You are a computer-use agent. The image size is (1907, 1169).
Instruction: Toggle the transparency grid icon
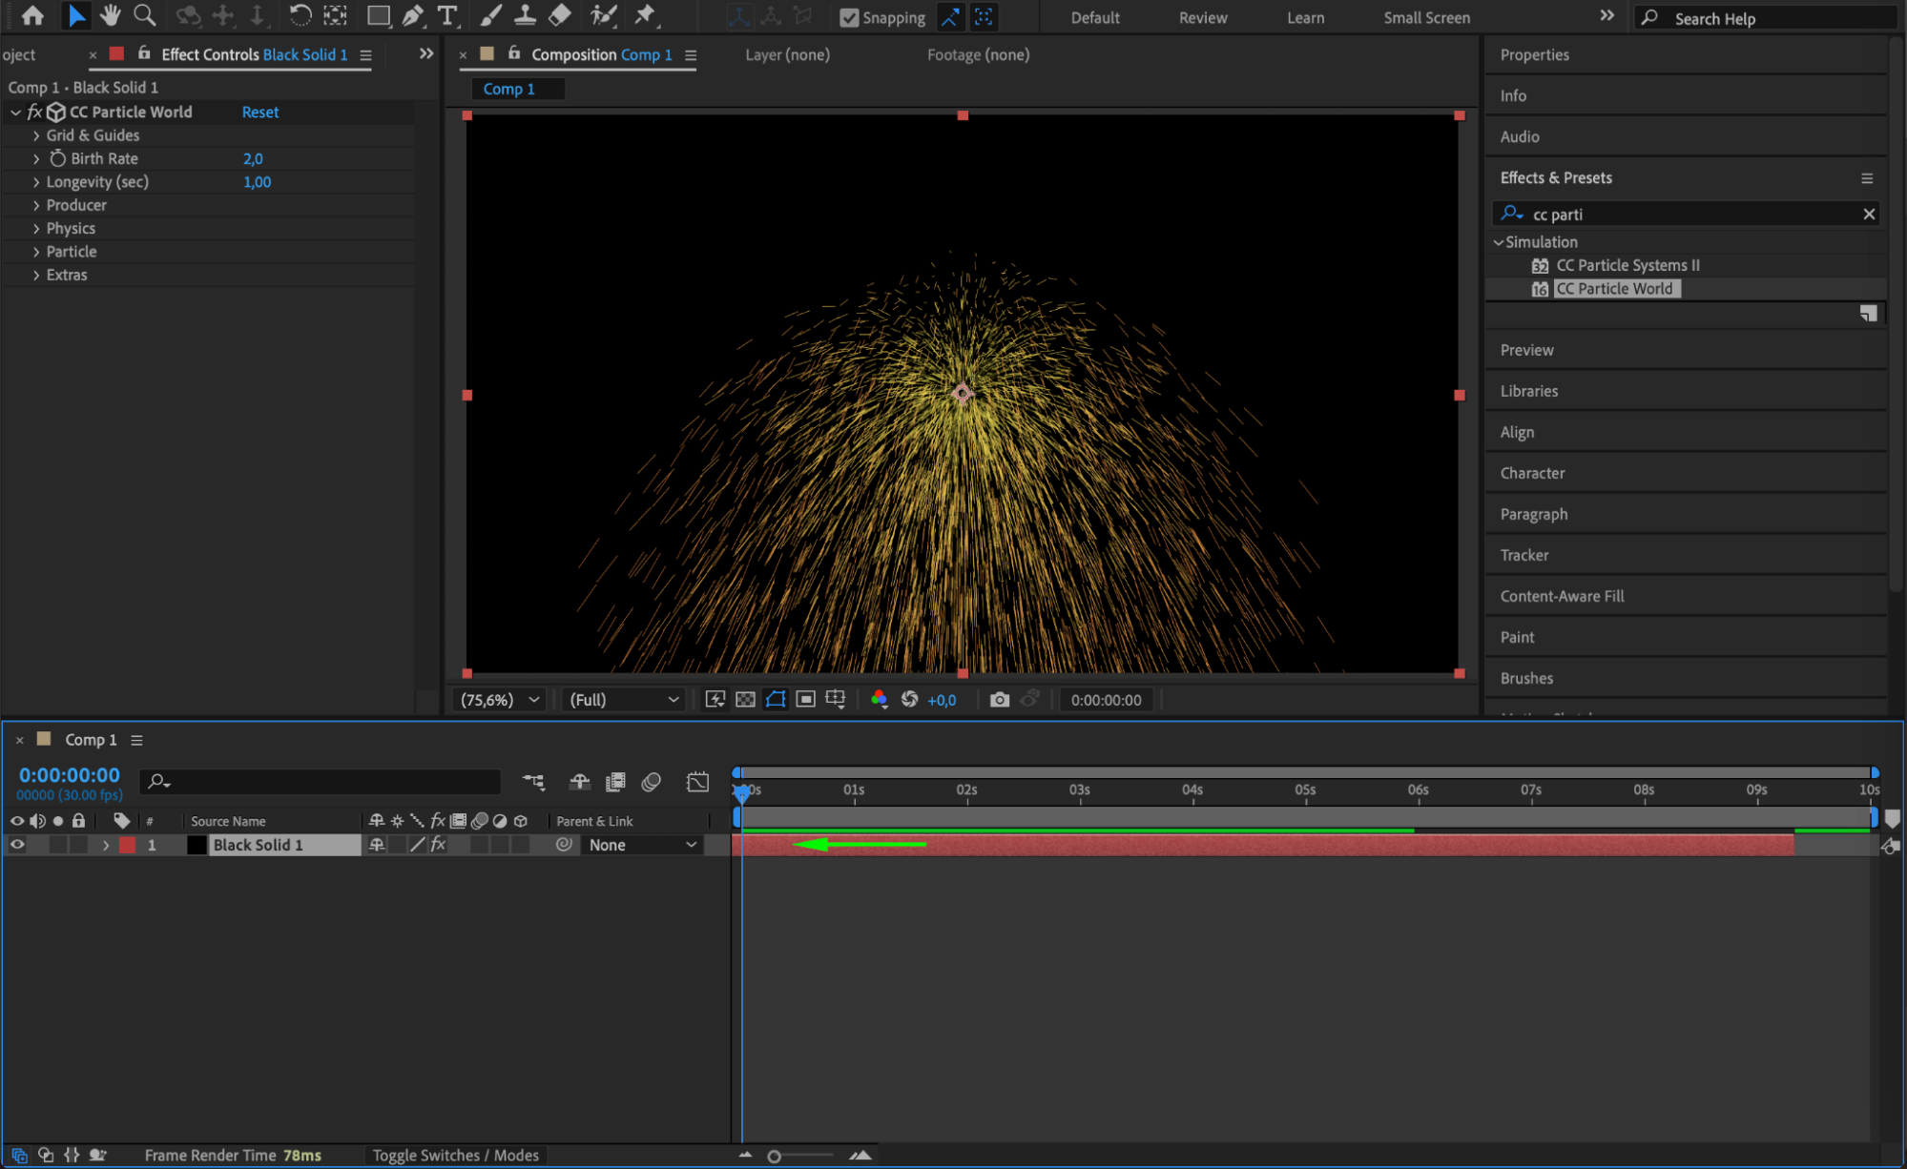(x=745, y=700)
